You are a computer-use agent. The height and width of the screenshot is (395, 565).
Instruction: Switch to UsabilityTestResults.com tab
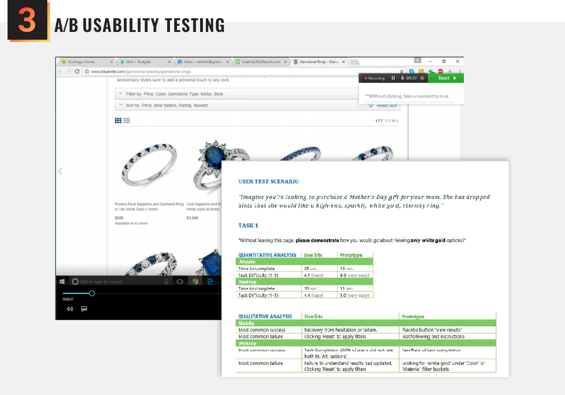coord(261,62)
